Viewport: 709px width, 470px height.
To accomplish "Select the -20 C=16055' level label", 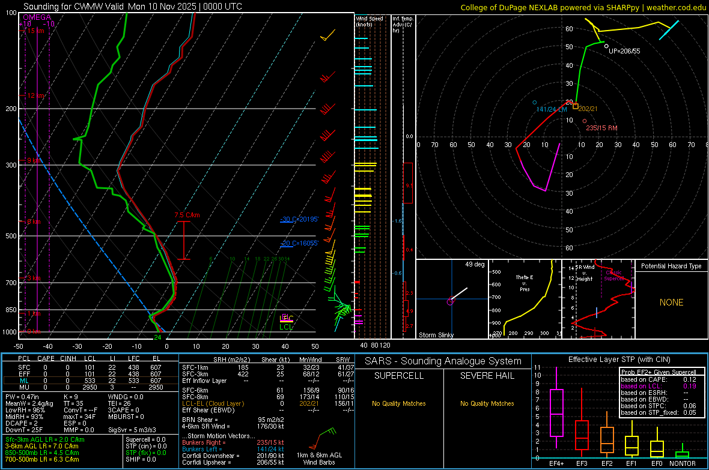I will pos(299,243).
